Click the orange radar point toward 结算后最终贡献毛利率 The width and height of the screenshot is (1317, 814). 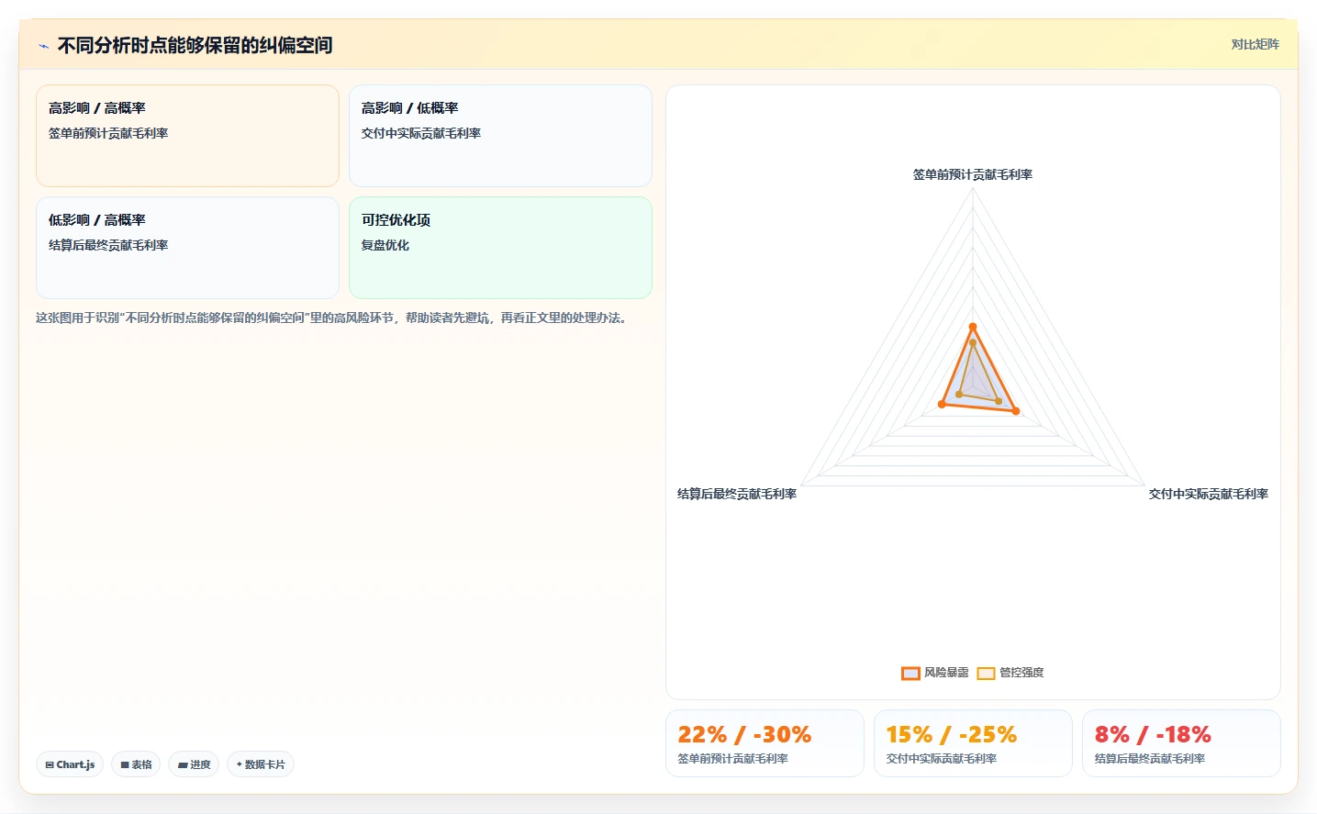[942, 404]
